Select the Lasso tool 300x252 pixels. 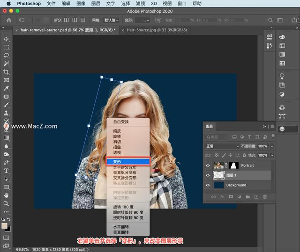[x=7, y=56]
